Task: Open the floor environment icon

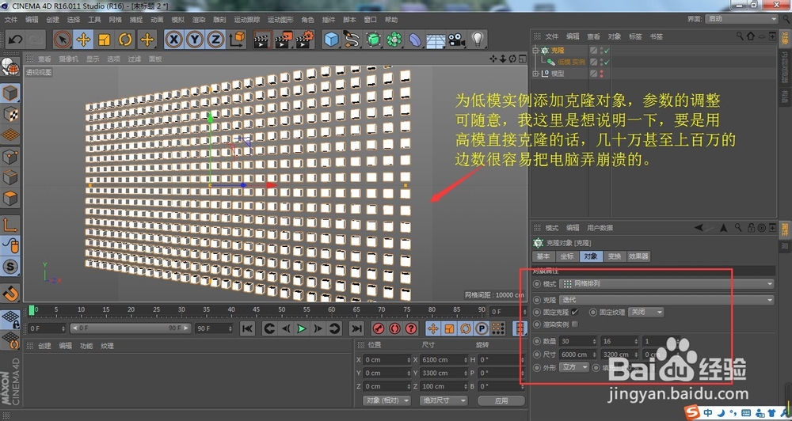Action: (436, 40)
